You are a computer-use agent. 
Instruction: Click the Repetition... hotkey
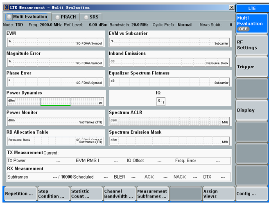pos(19,193)
